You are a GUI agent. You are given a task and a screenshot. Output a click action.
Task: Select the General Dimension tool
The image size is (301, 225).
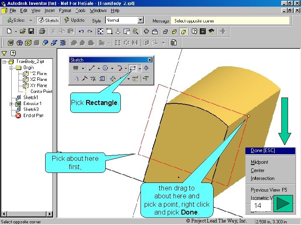pyautogui.click(x=113, y=78)
